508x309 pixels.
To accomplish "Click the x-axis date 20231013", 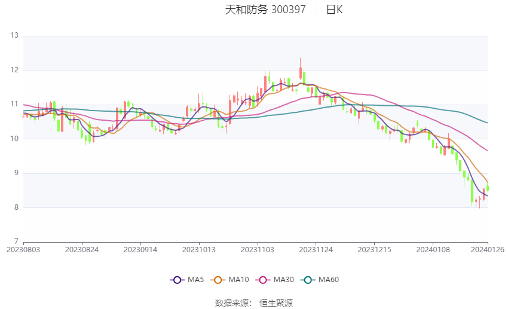I will [199, 250].
